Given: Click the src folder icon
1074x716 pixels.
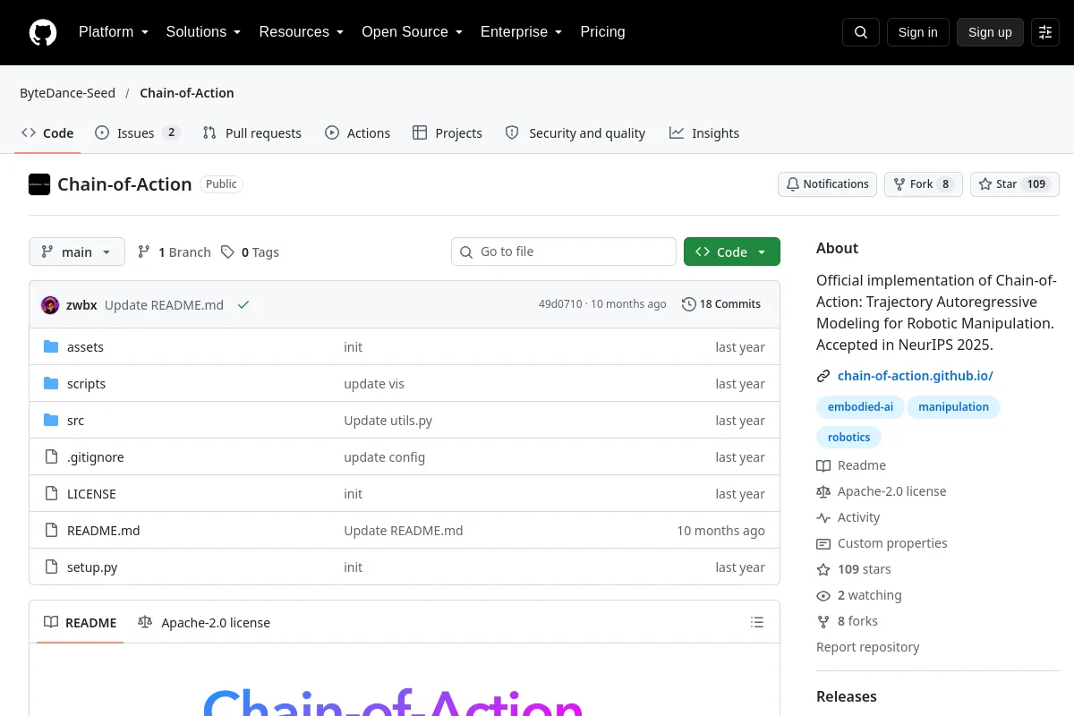Looking at the screenshot, I should [x=51, y=421].
